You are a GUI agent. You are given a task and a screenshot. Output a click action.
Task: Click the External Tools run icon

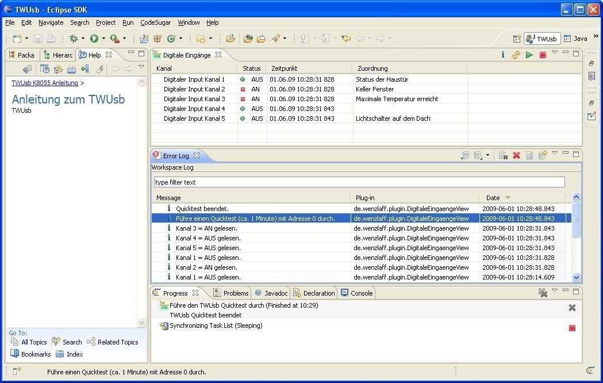click(x=114, y=39)
